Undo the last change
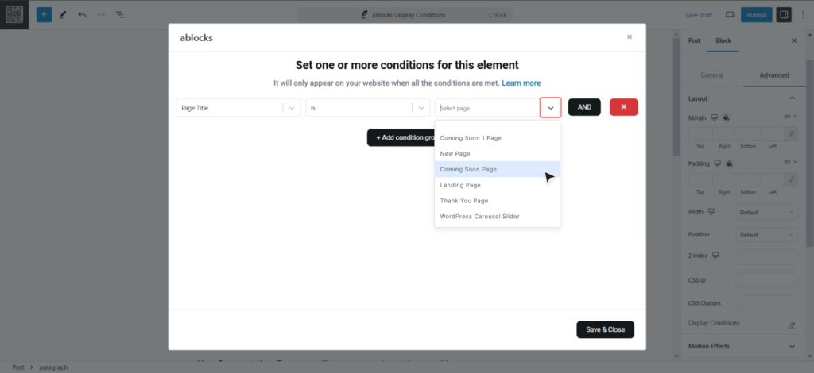Image resolution: width=814 pixels, height=373 pixels. 82,14
